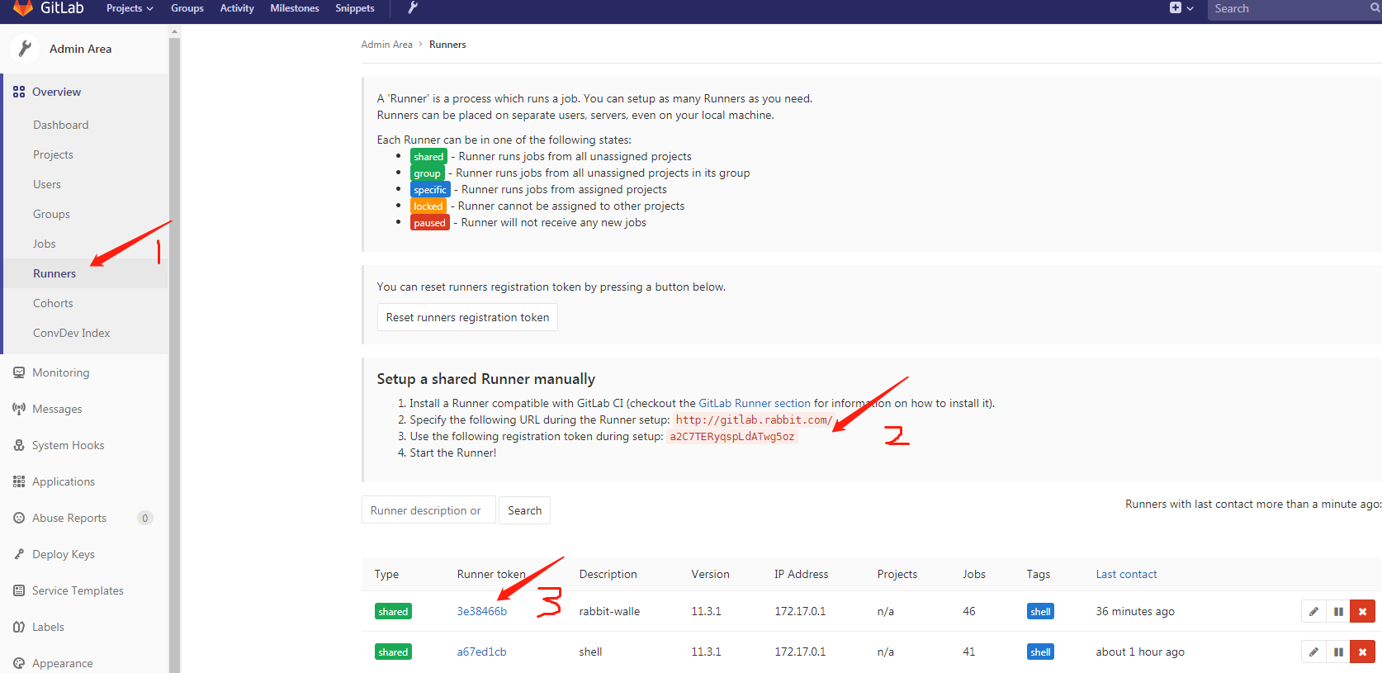The width and height of the screenshot is (1382, 673).
Task: Open ConvDev Index page
Action: 72,333
